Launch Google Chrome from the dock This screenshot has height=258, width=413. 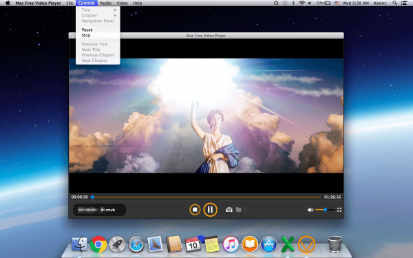(98, 244)
